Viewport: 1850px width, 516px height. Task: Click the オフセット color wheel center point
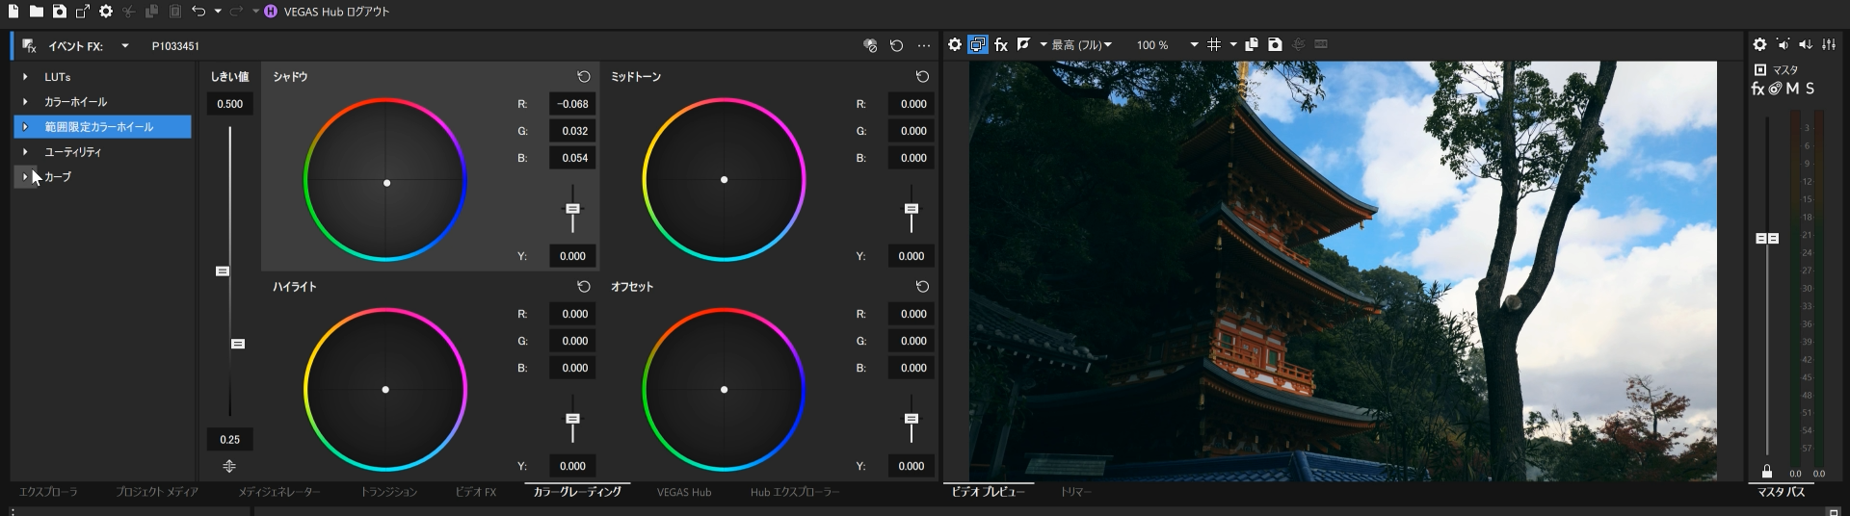pos(725,390)
